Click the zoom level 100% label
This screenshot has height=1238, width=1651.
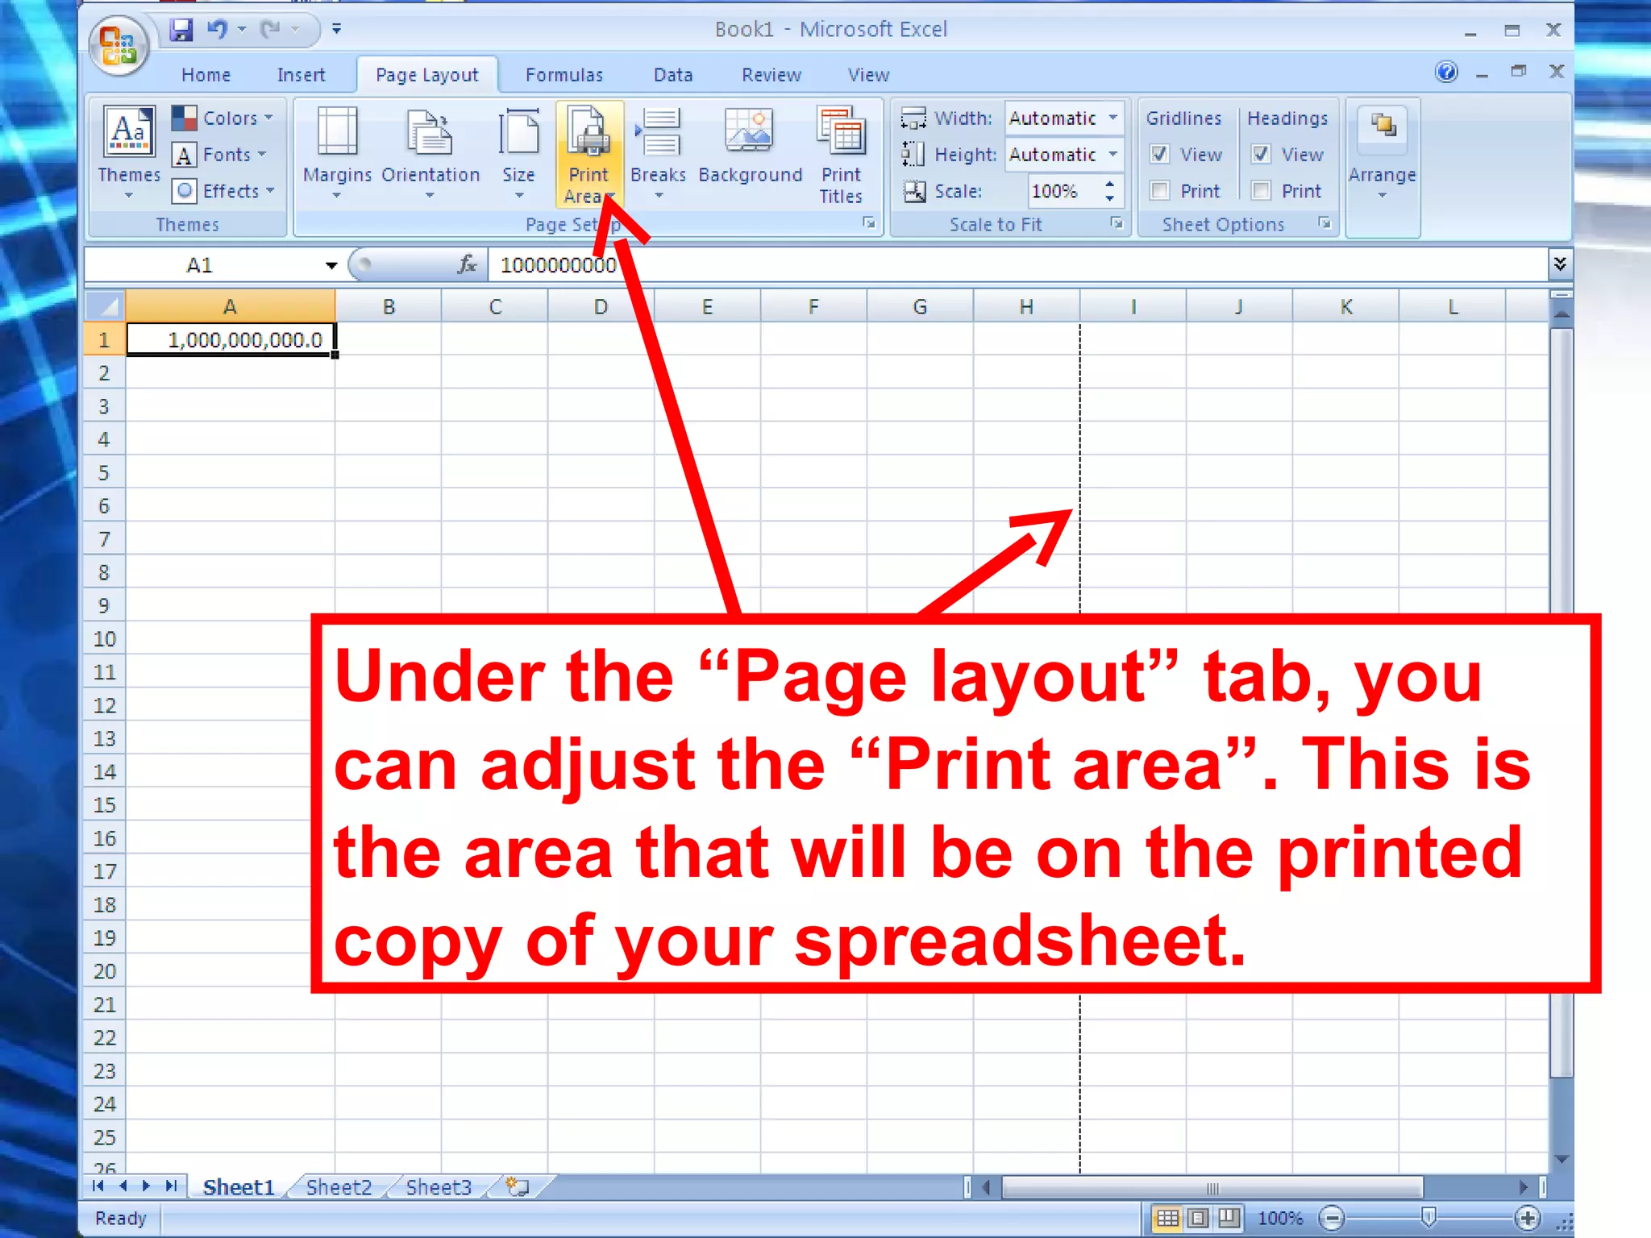coord(1280,1218)
